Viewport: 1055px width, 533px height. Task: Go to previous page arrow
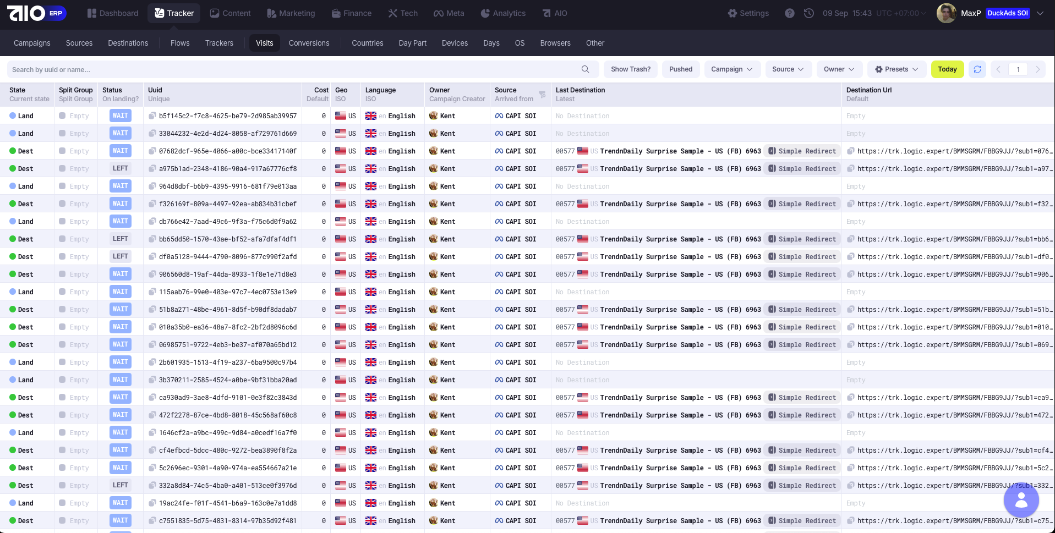pos(999,69)
